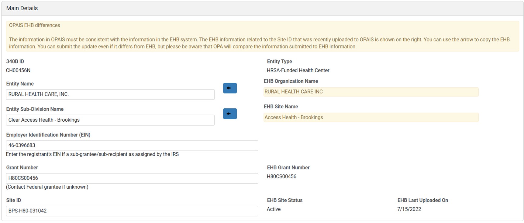Click the 340B ID value CH00456N
Image resolution: width=524 pixels, height=223 pixels.
[x=18, y=70]
